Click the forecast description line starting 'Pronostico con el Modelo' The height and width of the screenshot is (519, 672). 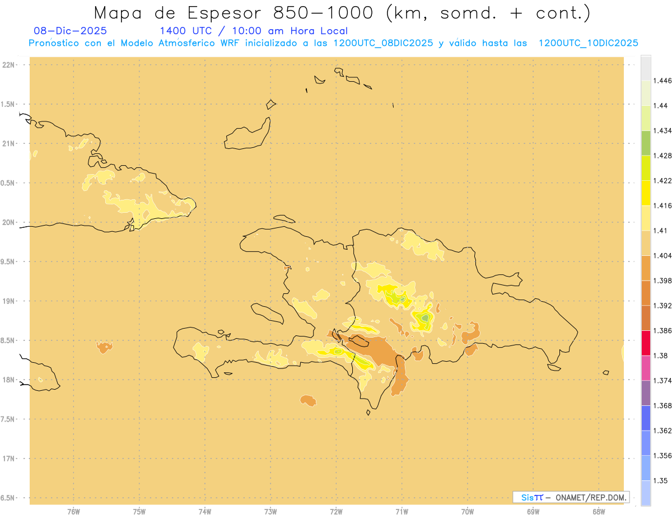(x=334, y=43)
